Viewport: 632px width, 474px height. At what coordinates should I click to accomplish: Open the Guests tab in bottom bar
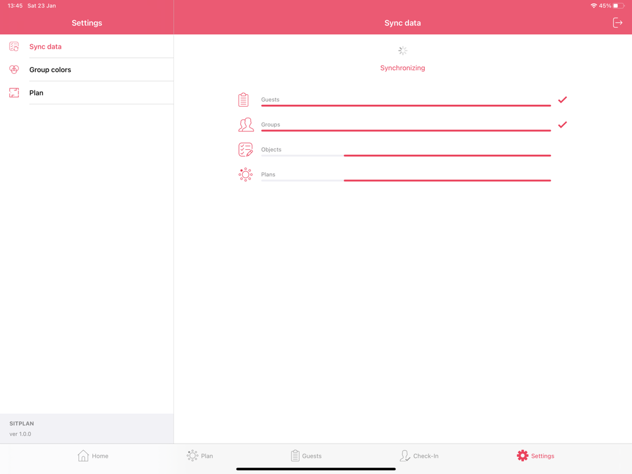[x=307, y=456]
